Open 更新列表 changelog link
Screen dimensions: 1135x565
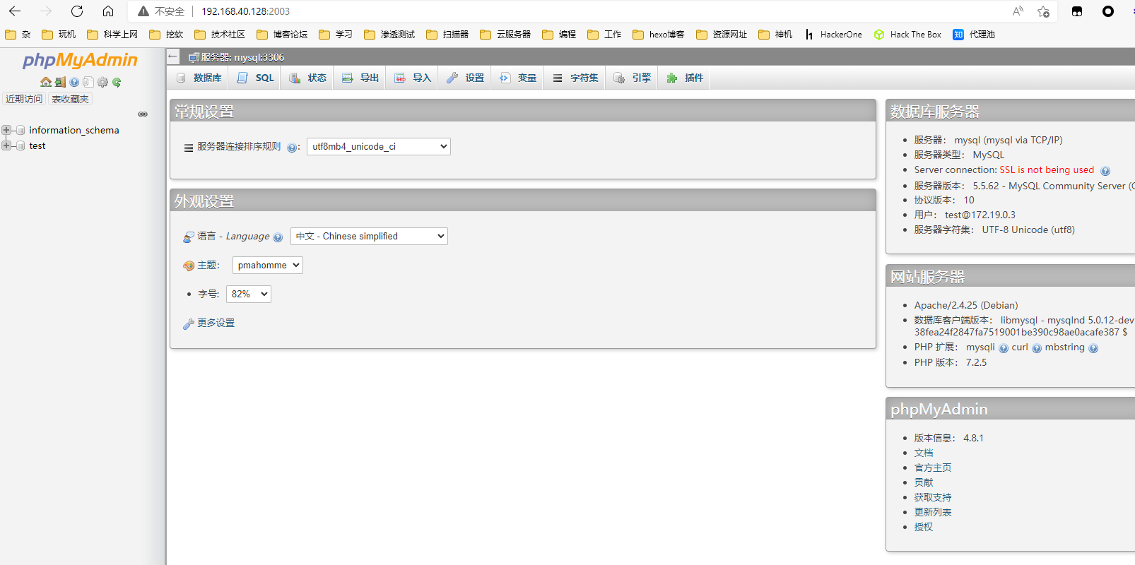pos(933,512)
